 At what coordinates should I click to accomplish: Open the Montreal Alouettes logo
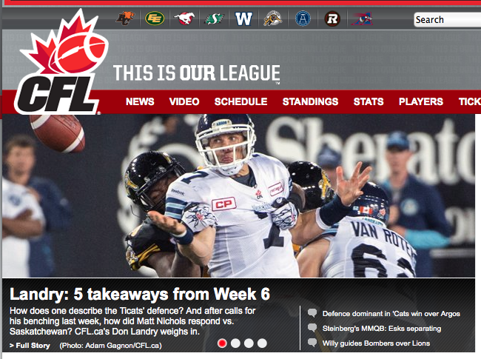(363, 19)
